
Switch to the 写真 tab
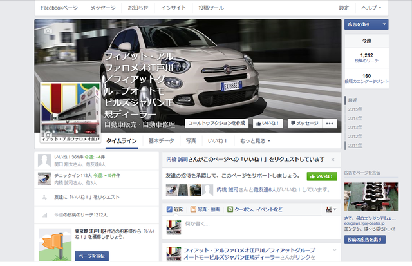coord(191,141)
